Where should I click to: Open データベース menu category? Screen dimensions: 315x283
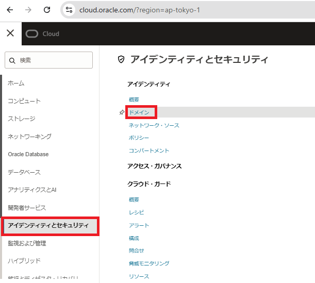pos(24,172)
